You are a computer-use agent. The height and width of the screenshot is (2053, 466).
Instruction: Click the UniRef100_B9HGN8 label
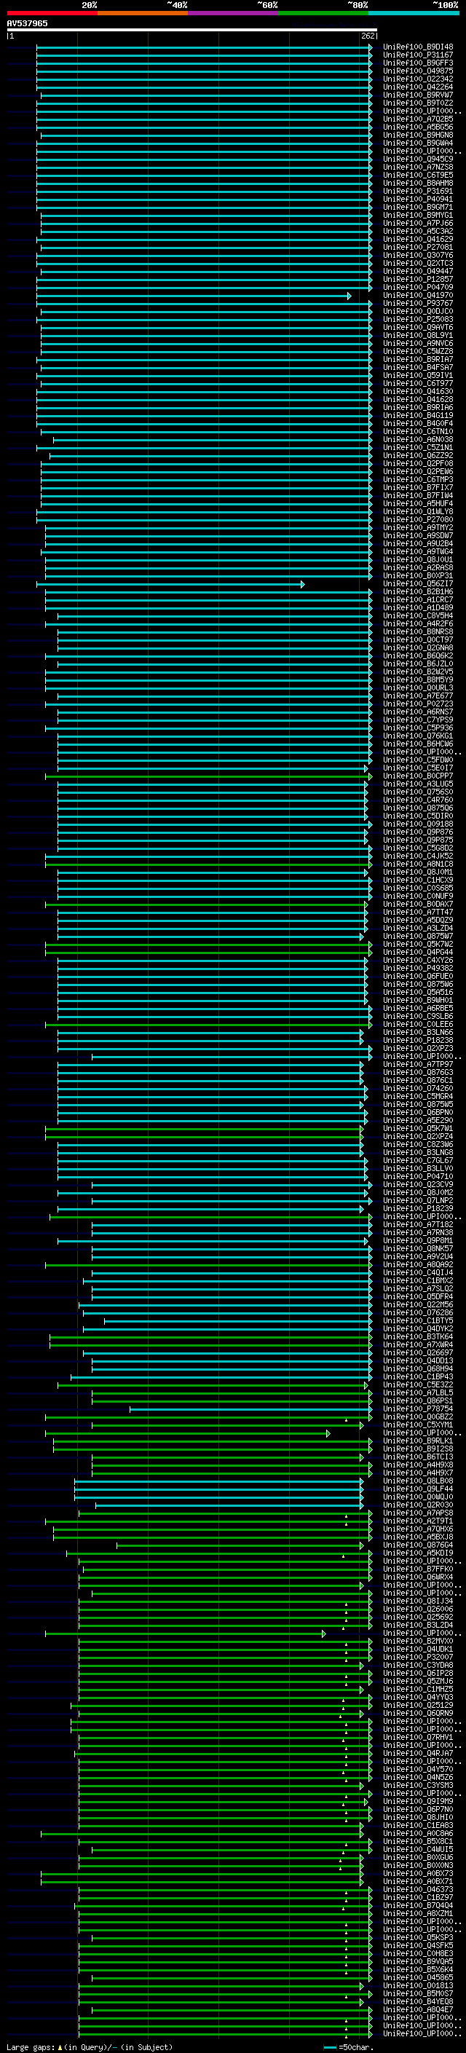pos(418,135)
